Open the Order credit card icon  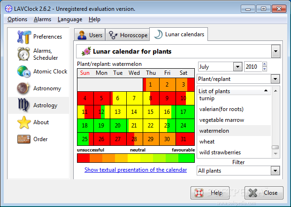(x=24, y=139)
